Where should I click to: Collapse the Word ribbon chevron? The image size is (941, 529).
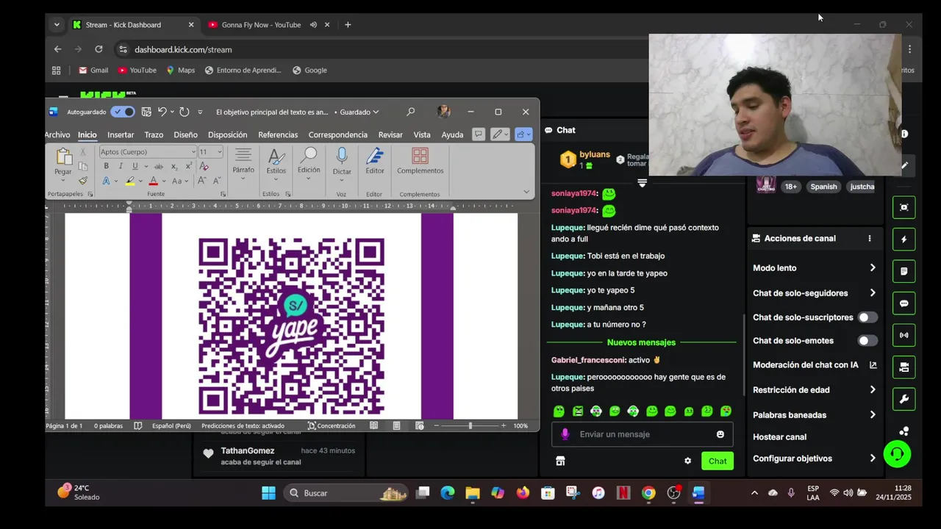(x=526, y=192)
